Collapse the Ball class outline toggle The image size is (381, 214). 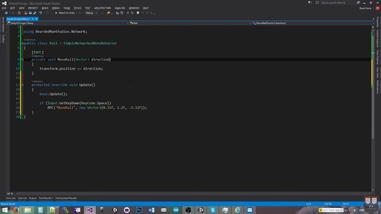tap(23, 43)
